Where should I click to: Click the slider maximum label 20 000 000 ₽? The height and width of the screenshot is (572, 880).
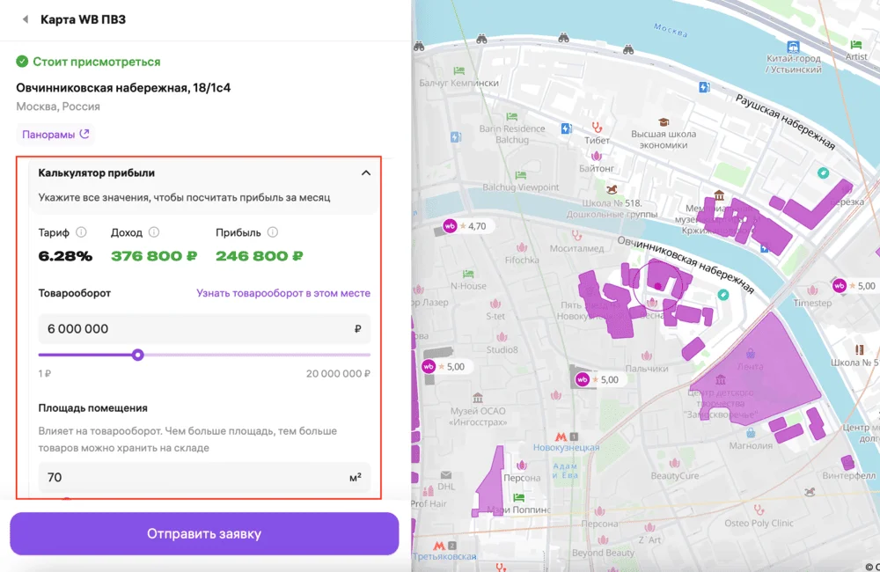pos(338,374)
